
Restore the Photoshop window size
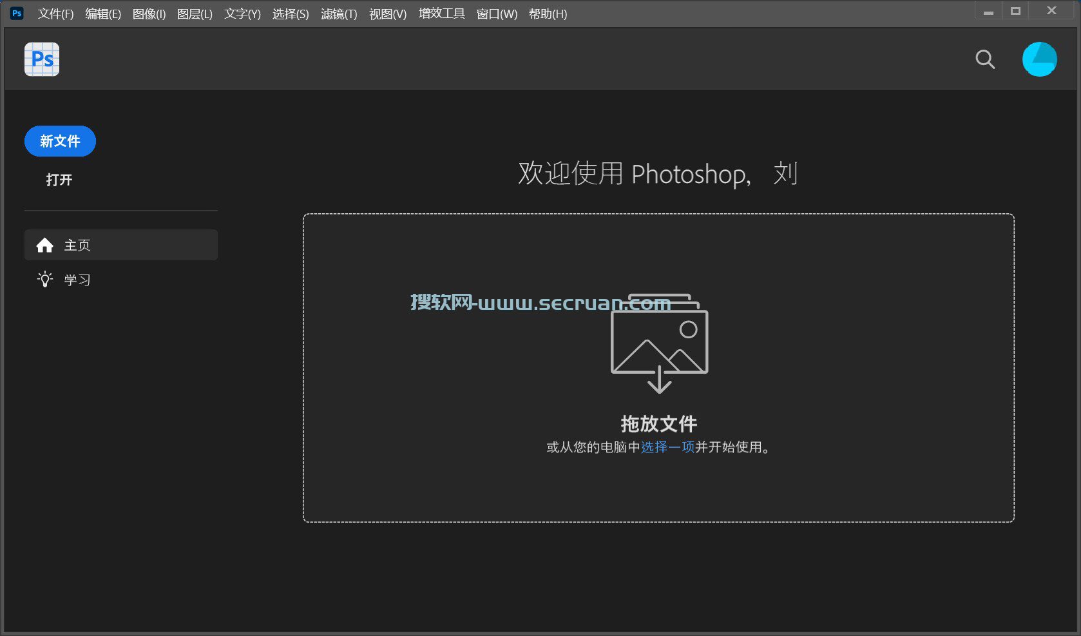(1016, 12)
